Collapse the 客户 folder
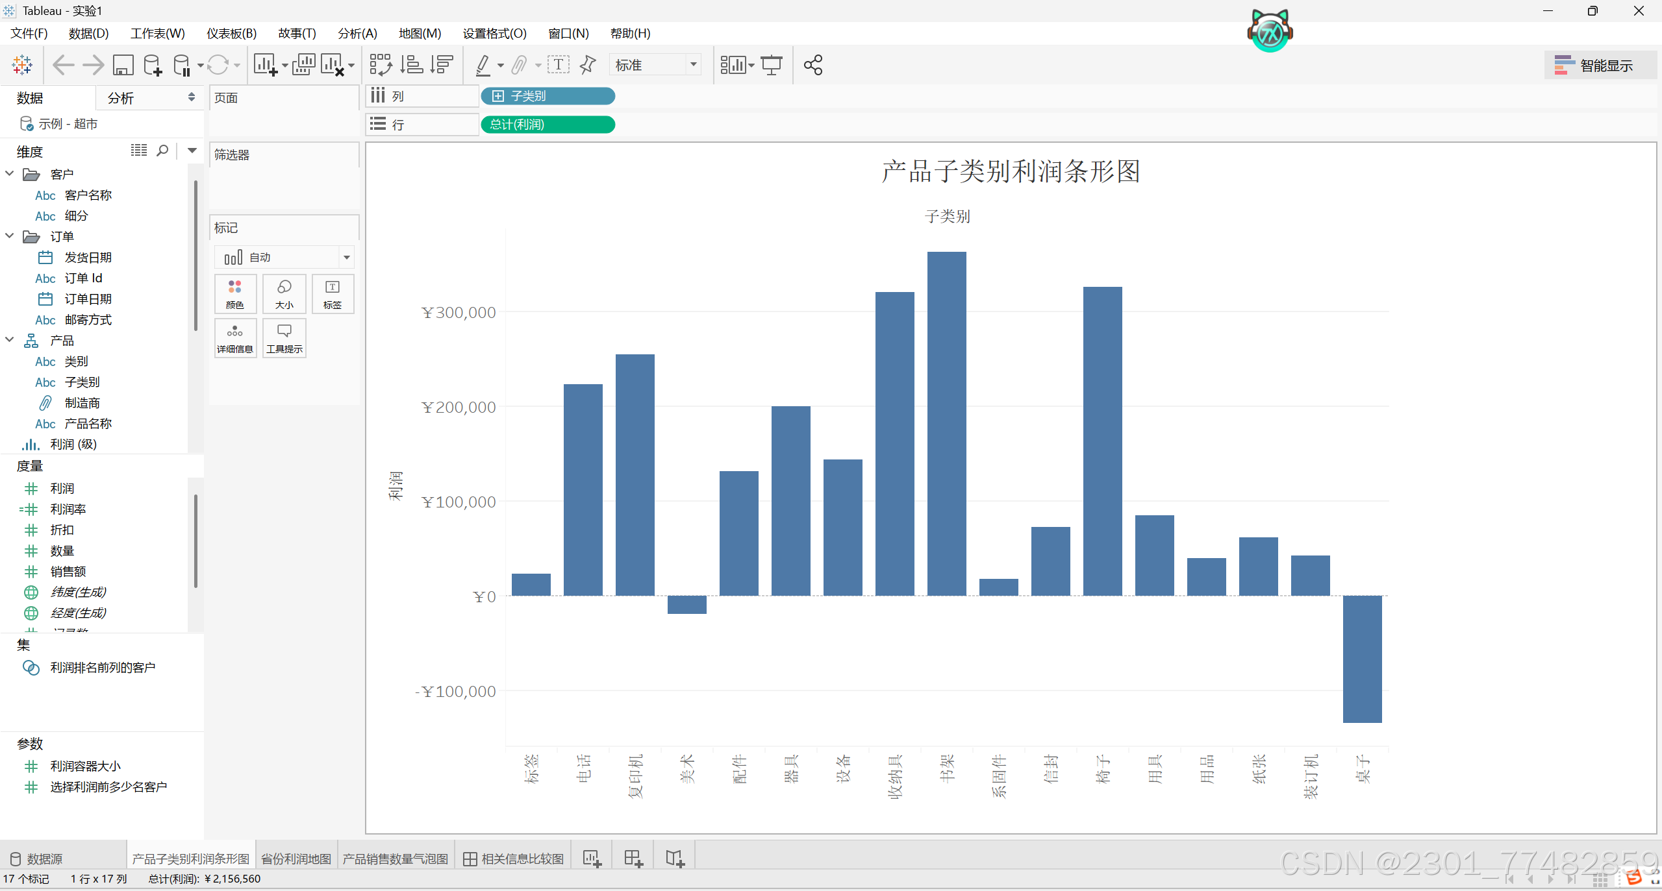Viewport: 1662px width, 891px height. [10, 174]
